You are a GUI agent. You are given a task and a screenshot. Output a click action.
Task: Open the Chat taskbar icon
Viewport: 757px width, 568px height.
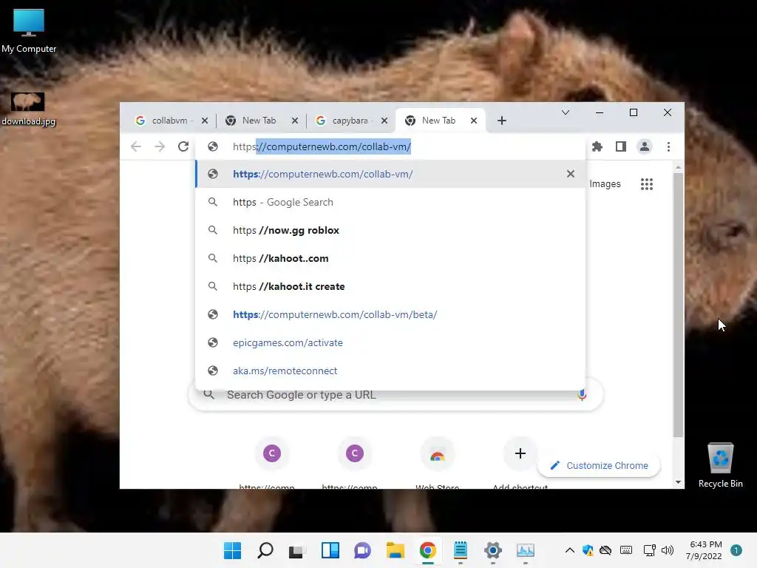click(x=362, y=550)
